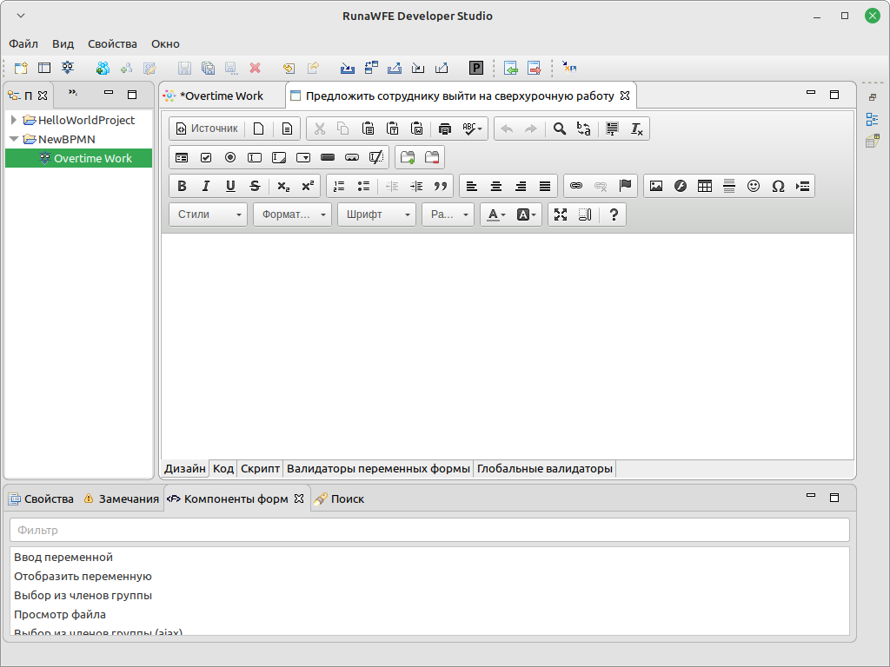890x667 pixels.
Task: Open the Файл menu
Action: 23,43
